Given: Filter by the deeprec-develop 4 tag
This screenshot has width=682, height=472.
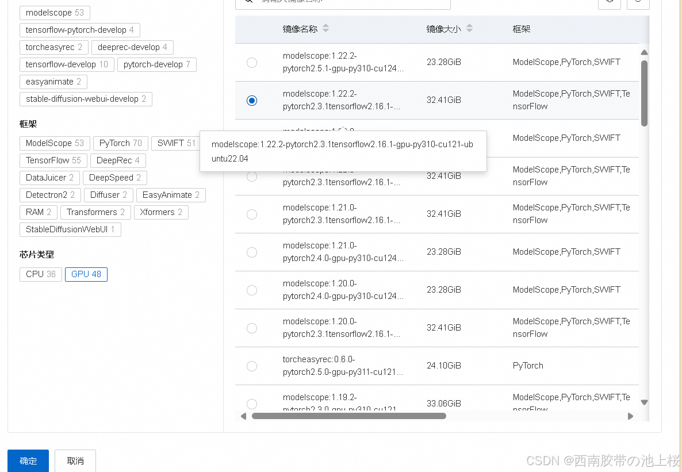Looking at the screenshot, I should pyautogui.click(x=132, y=47).
